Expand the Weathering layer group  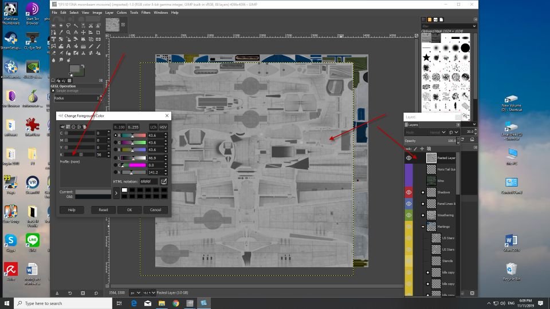pos(423,215)
